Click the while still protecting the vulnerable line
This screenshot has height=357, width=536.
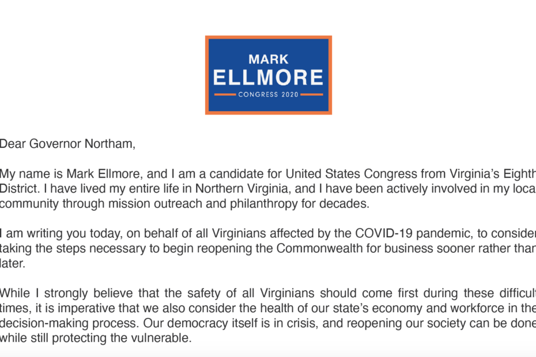pos(96,338)
